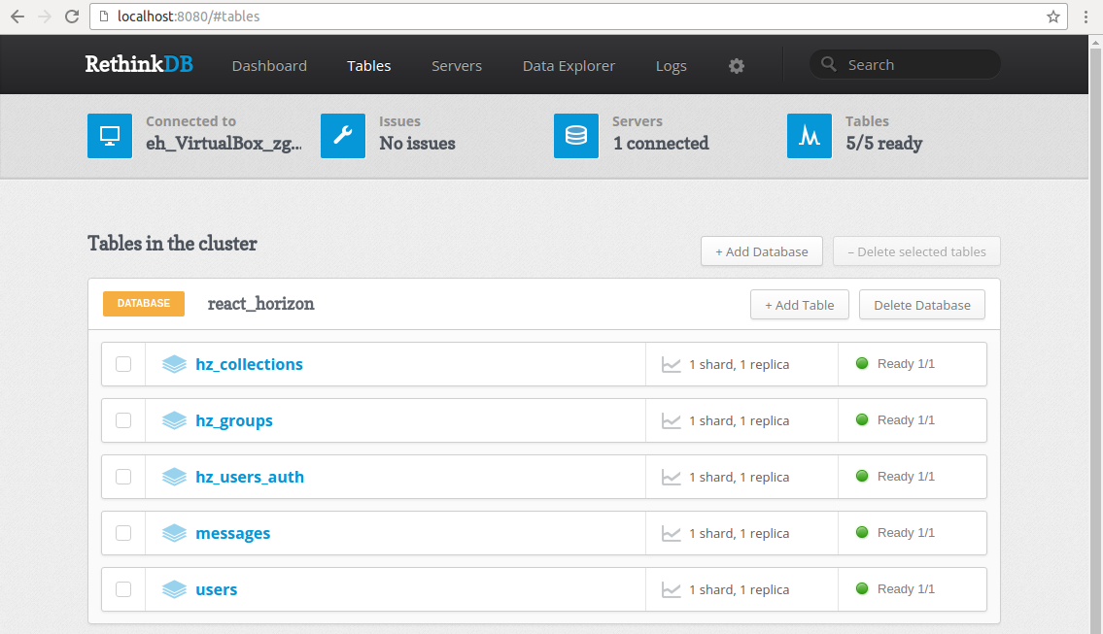
Task: Click the orange DATABASE label
Action: [x=144, y=304]
